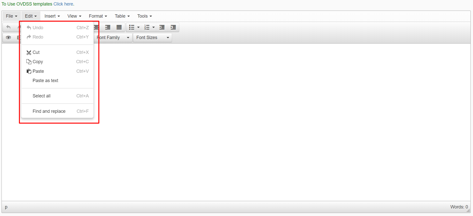This screenshot has width=473, height=216.
Task: Open the Font Family dropdown
Action: [113, 38]
